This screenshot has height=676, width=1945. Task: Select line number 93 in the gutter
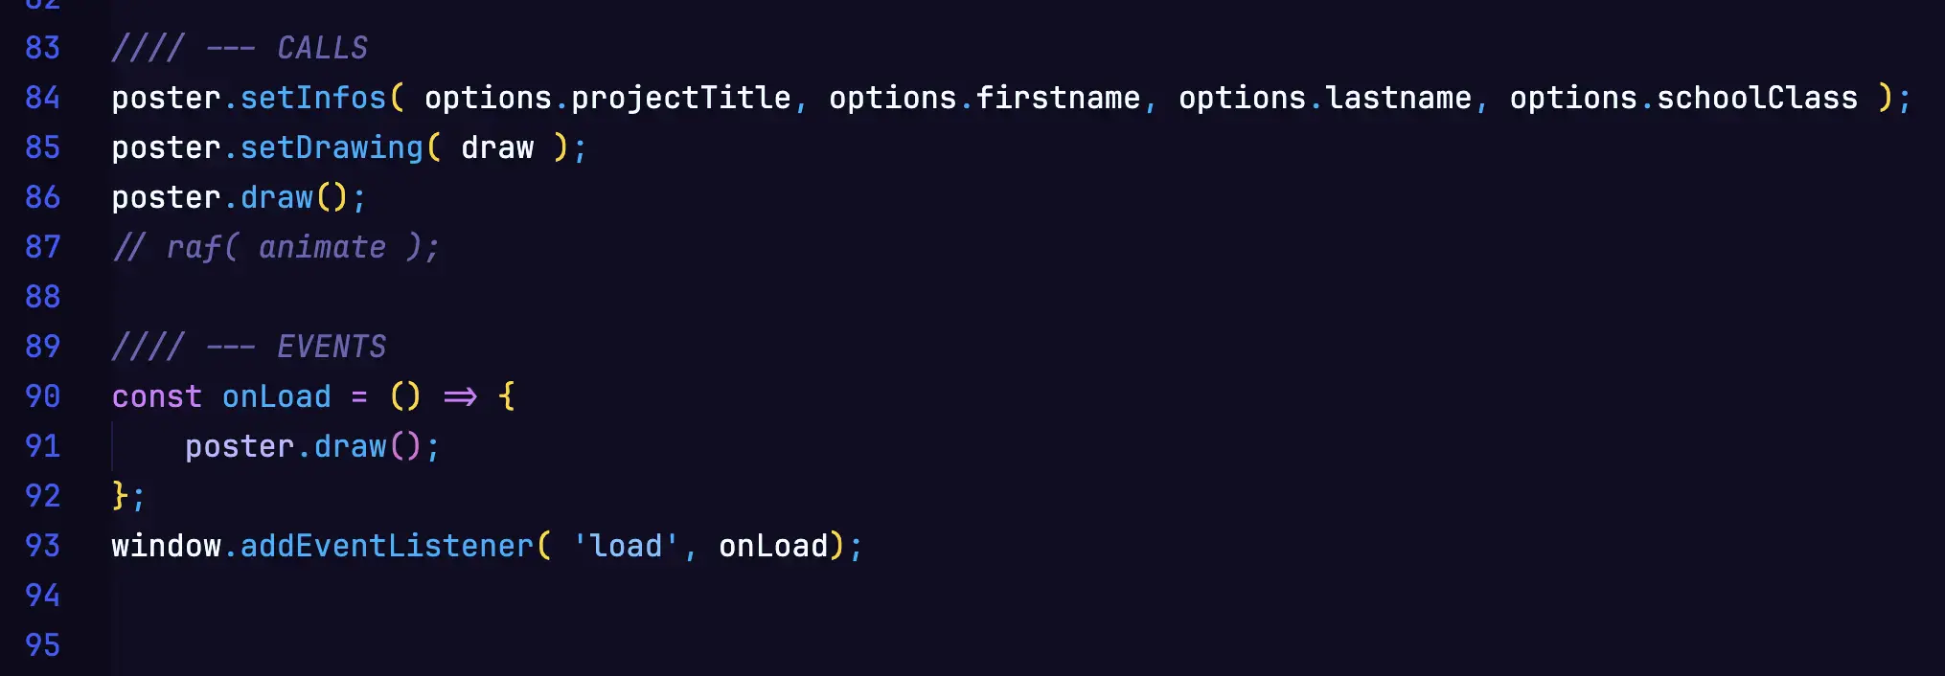[x=42, y=546]
